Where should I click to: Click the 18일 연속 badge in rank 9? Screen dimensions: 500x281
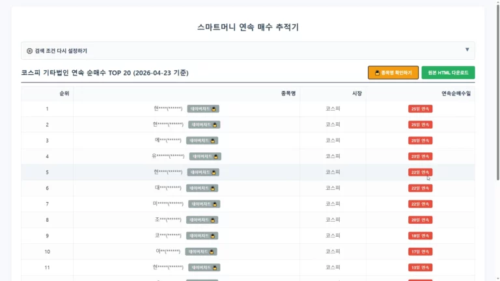point(421,235)
